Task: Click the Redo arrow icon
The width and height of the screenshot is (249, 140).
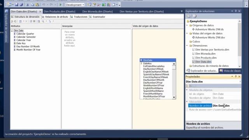Action: pos(51,5)
